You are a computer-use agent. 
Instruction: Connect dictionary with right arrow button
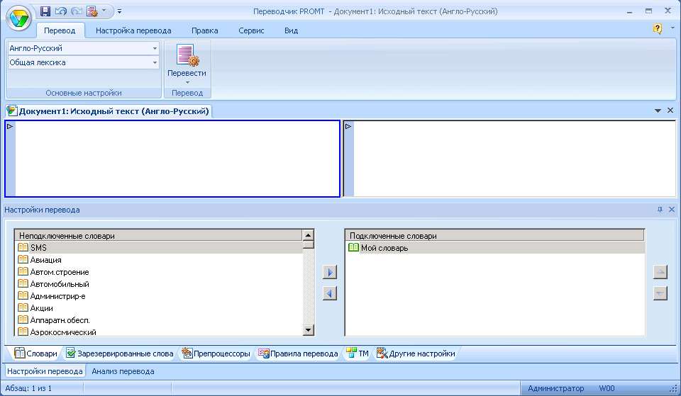pos(330,273)
